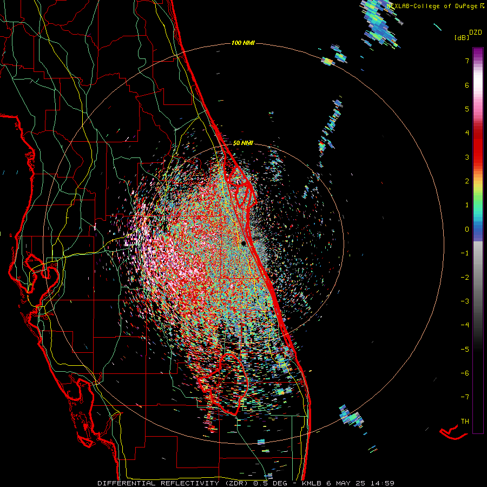Click the '100 NMI' range ring label

[x=243, y=43]
